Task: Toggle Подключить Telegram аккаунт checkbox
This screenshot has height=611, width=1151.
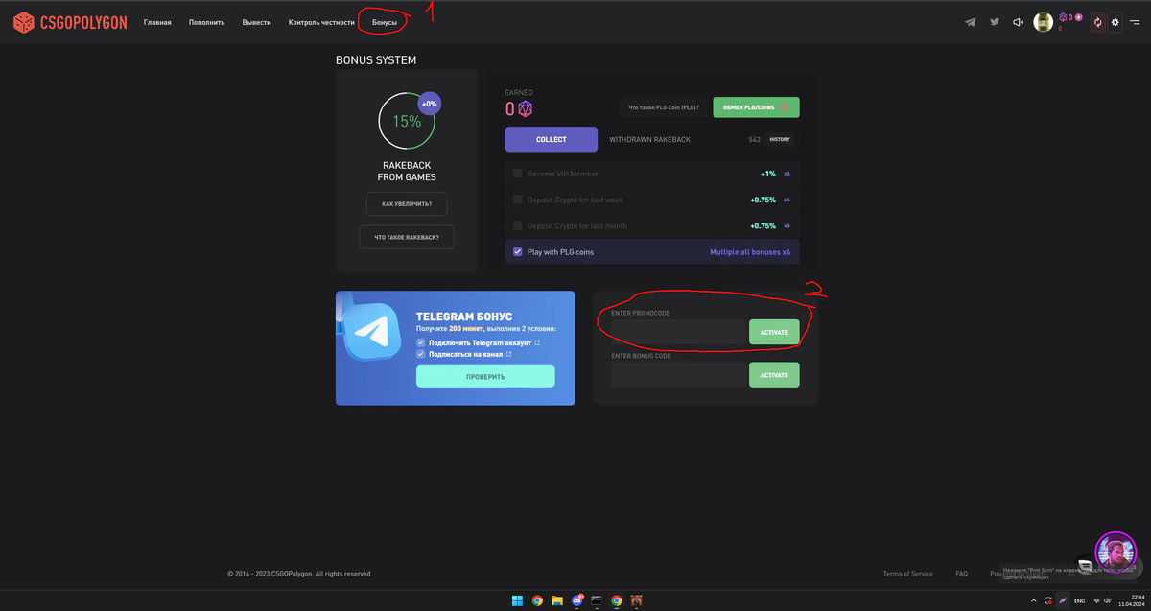Action: (421, 342)
